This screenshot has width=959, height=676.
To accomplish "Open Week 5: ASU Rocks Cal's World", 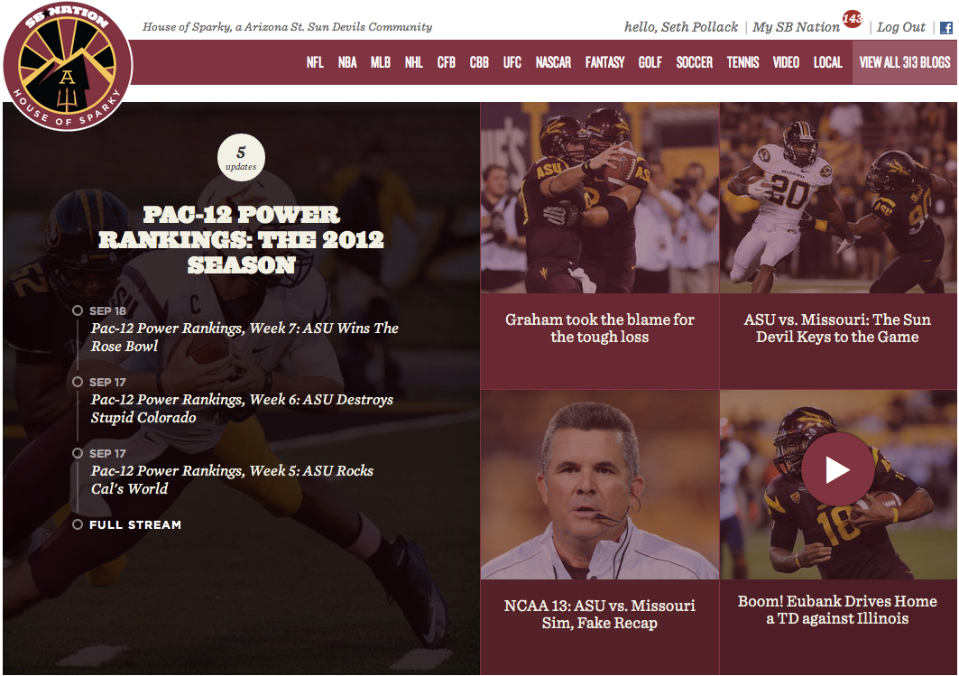I will pyautogui.click(x=232, y=479).
